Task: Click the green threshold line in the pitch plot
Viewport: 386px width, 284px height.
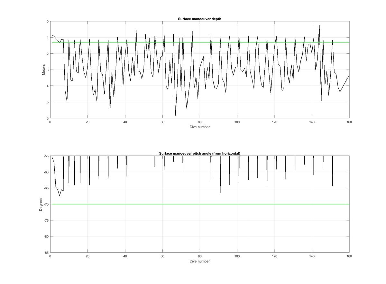Action: (200, 204)
